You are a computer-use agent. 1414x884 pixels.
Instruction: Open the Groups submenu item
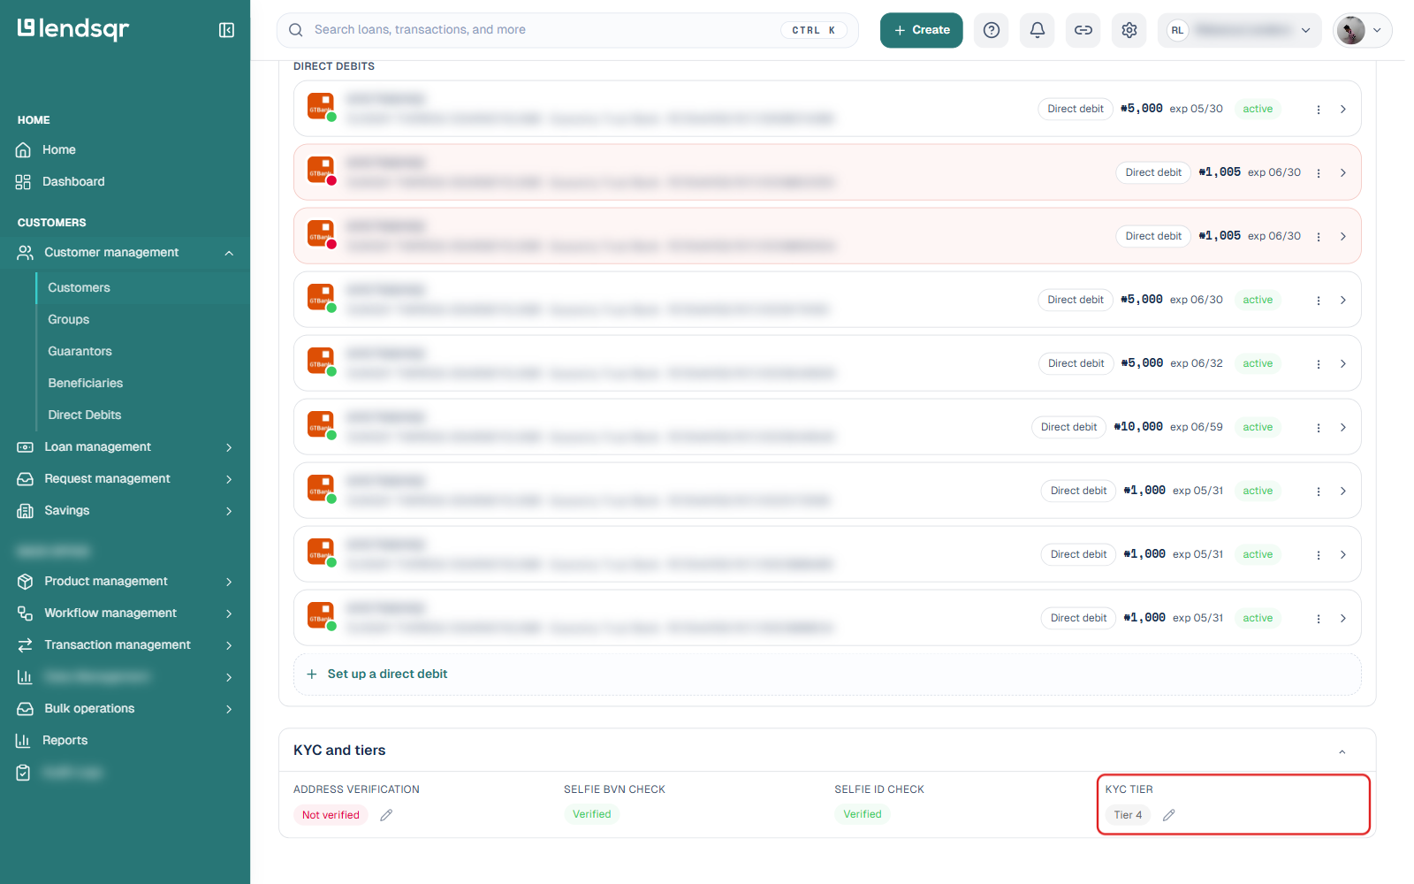69,320
